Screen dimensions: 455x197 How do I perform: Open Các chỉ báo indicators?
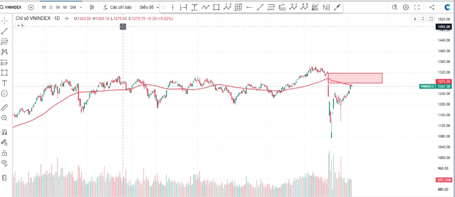point(117,7)
